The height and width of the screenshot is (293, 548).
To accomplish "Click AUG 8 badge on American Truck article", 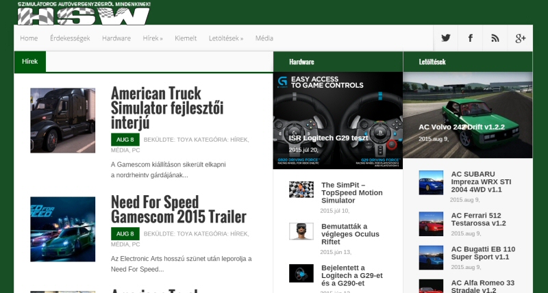I will pyautogui.click(x=125, y=140).
